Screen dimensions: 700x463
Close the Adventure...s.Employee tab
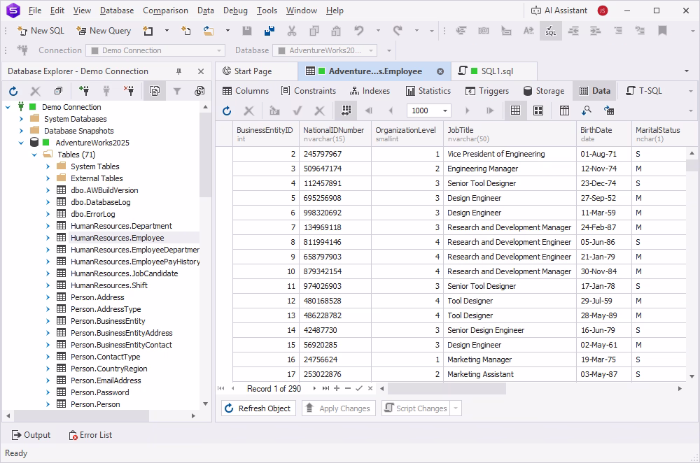[440, 71]
